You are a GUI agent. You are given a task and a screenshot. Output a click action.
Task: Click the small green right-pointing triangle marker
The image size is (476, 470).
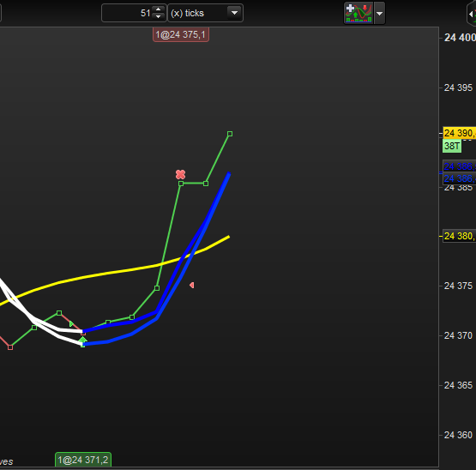coord(71,323)
